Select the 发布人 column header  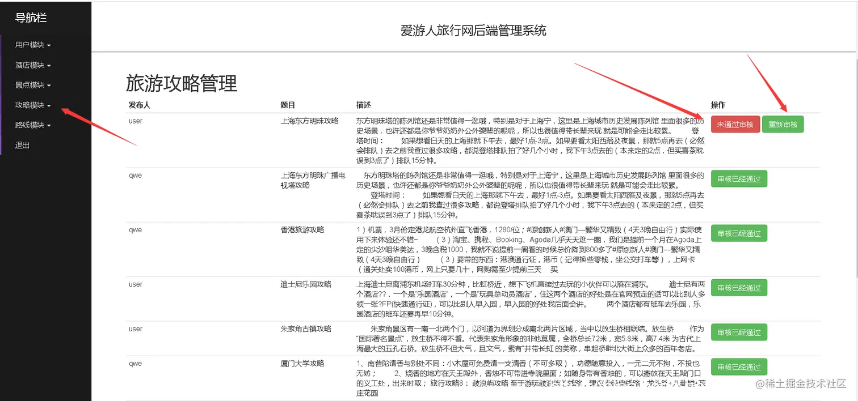(139, 105)
